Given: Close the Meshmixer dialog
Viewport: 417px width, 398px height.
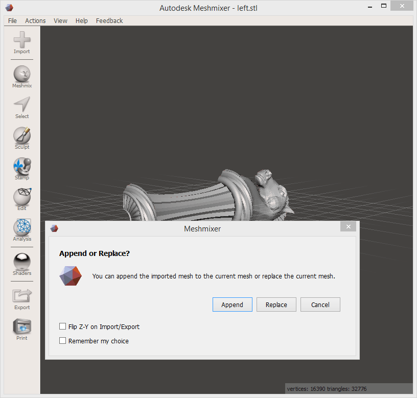Looking at the screenshot, I should pyautogui.click(x=348, y=226).
